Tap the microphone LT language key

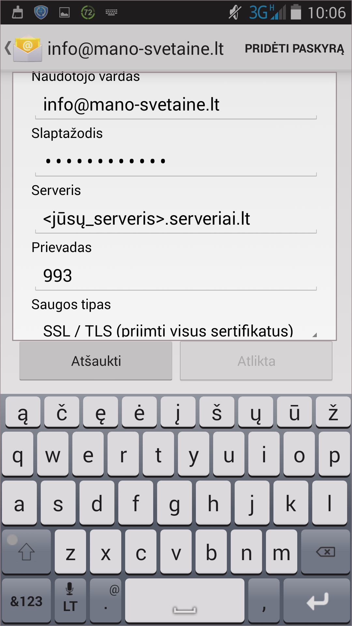[x=70, y=600]
